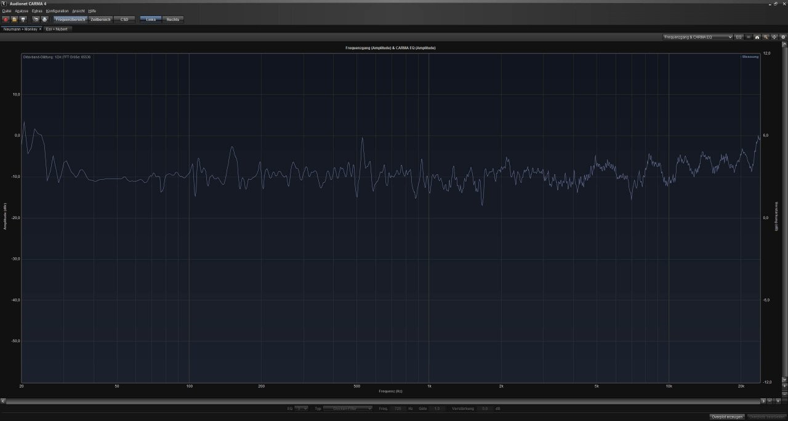This screenshot has height=421, width=788.
Task: Click the 1k frequency axis label
Action: pos(429,386)
